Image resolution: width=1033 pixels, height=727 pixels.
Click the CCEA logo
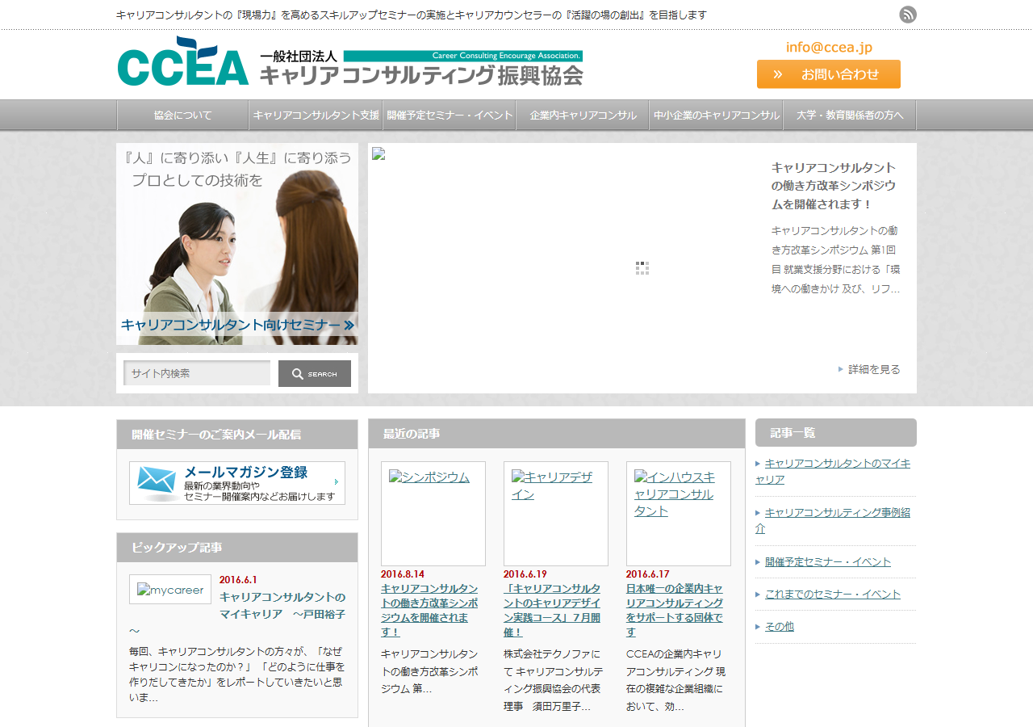pos(349,61)
